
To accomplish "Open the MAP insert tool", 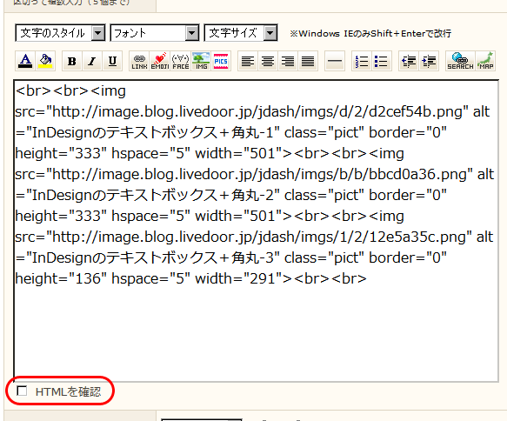I will (x=485, y=61).
